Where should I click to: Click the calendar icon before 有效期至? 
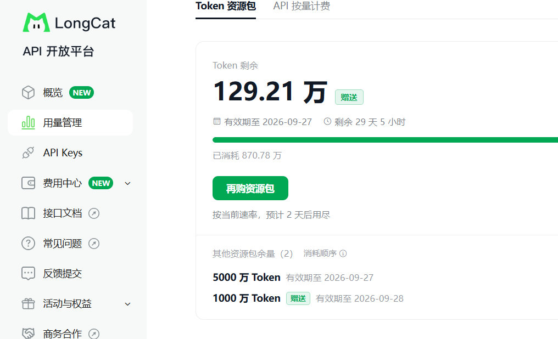(217, 122)
